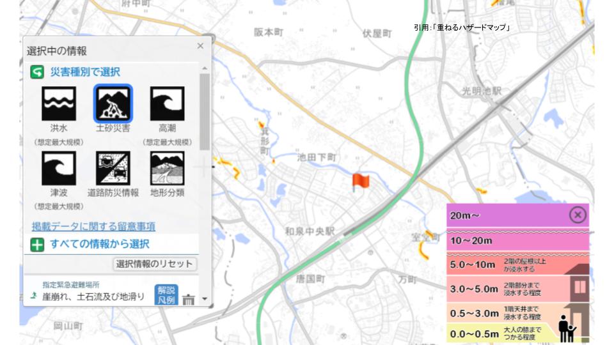This screenshot has height=345, width=614.
Task: Select the 津波 tsunami hazard icon
Action: 59,168
